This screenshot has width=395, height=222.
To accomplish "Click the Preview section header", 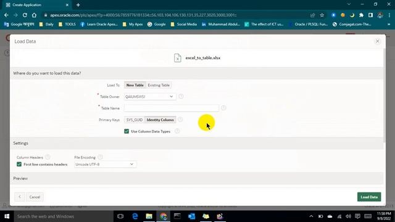I will (x=197, y=178).
